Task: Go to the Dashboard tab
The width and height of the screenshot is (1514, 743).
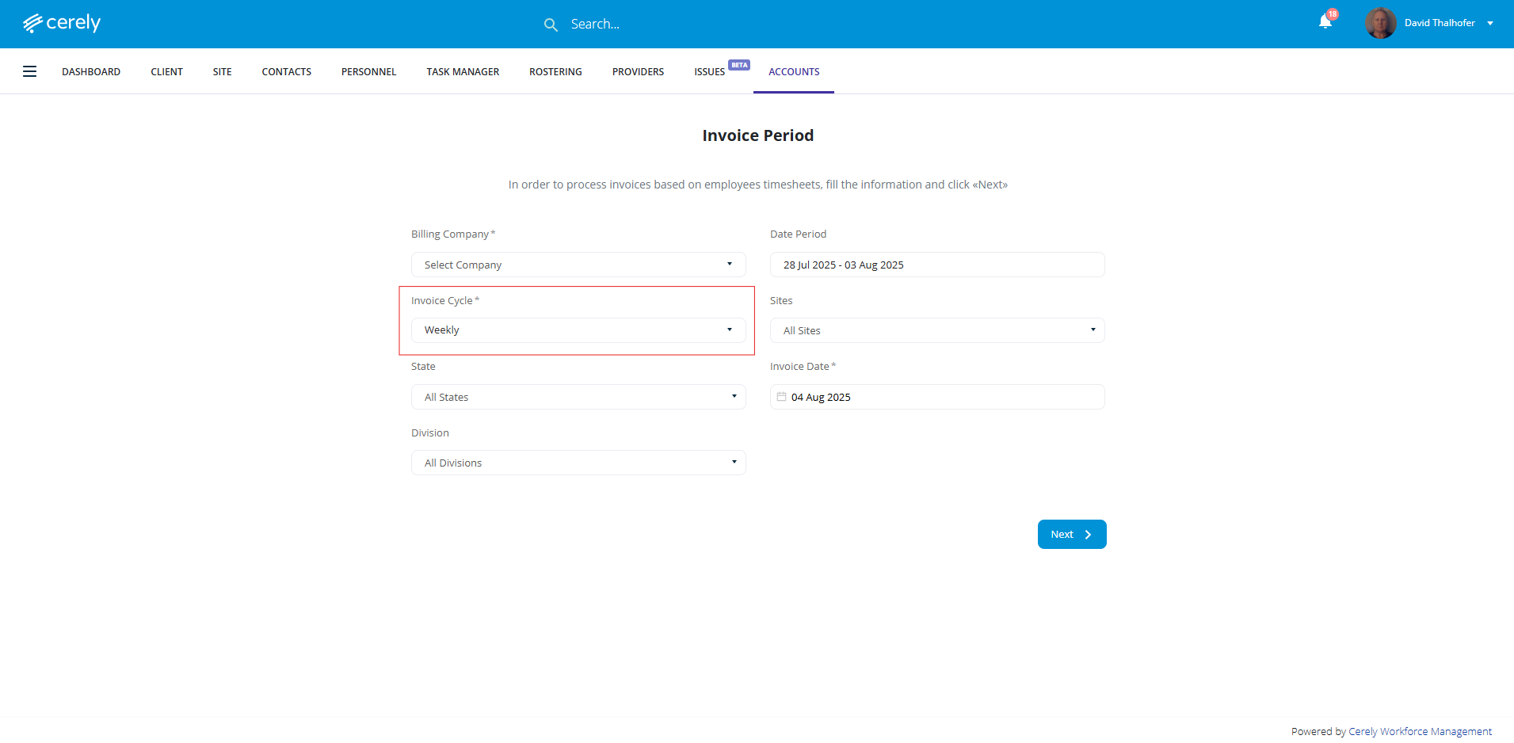Action: pyautogui.click(x=91, y=71)
